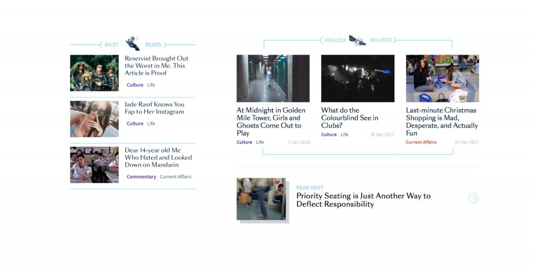Image resolution: width=533 pixels, height=268 pixels.
Task: Click Current Affairs tag under Mandarin article
Action: [x=176, y=176]
